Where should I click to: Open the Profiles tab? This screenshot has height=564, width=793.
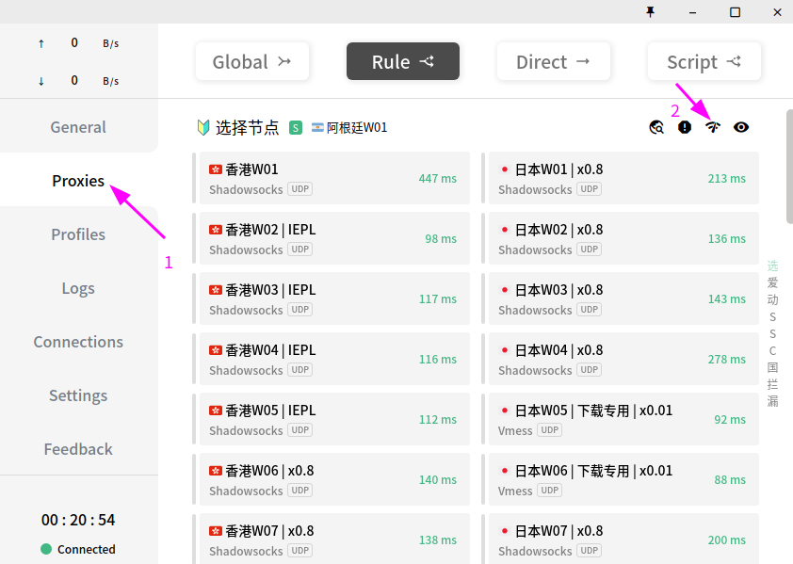[78, 234]
